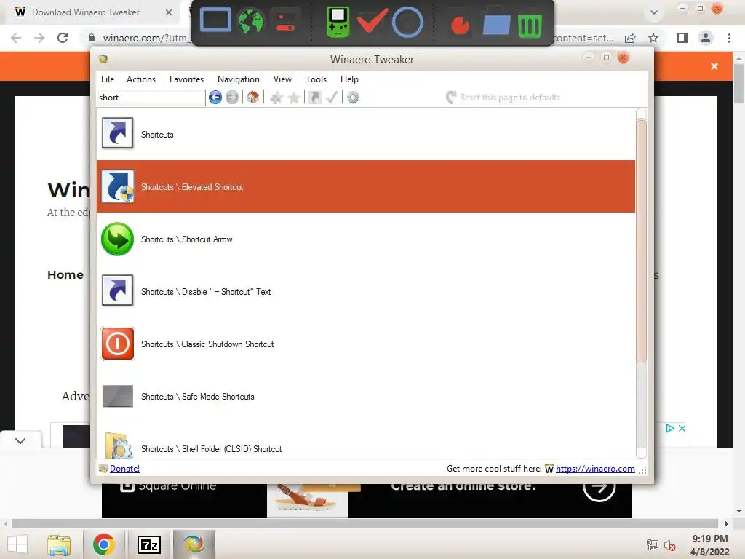Click the checkmark apply toolbar icon

pyautogui.click(x=332, y=98)
